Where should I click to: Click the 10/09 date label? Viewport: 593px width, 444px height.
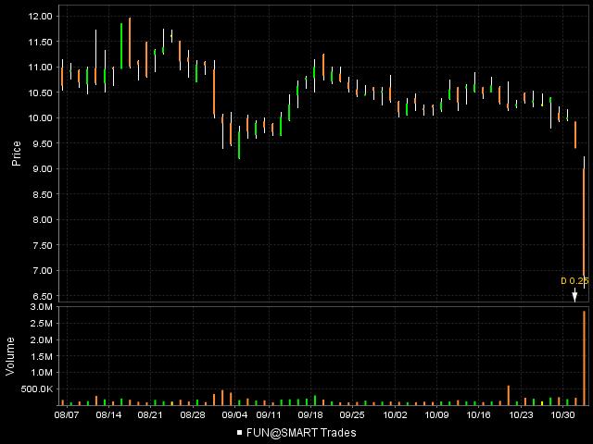coord(436,415)
